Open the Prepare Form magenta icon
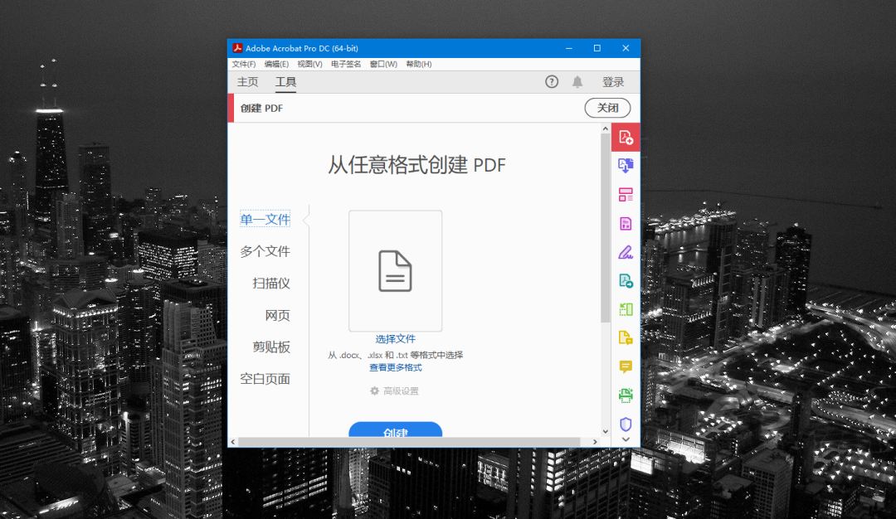This screenshot has width=896, height=519. pyautogui.click(x=626, y=223)
